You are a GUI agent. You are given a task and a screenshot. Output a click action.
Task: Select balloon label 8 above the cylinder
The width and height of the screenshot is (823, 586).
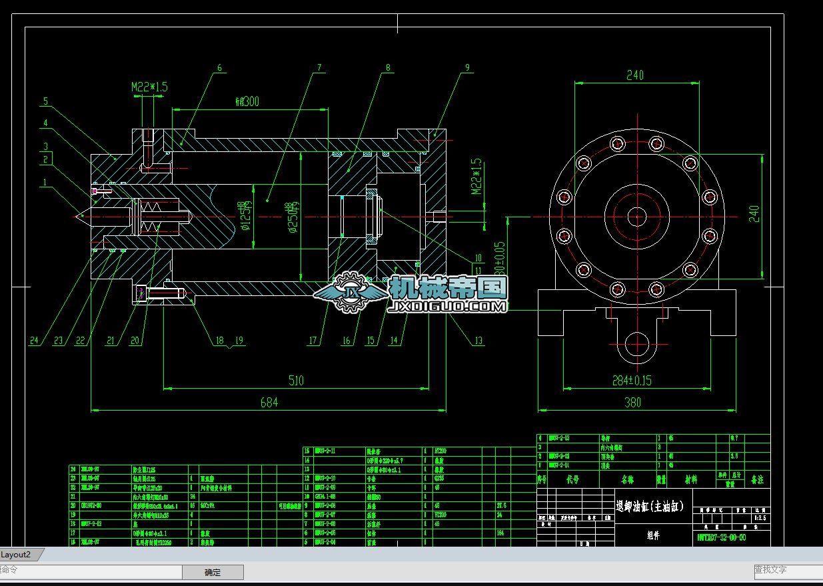click(387, 67)
